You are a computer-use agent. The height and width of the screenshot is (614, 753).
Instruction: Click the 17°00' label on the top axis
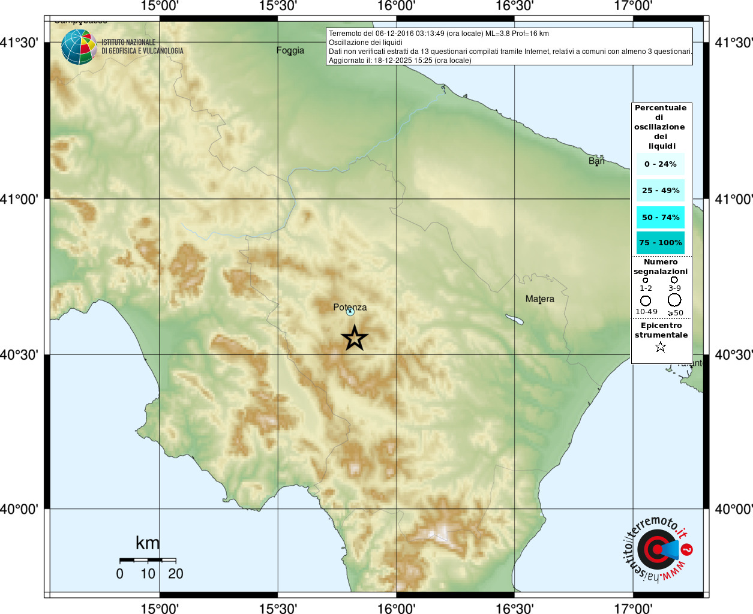633,6
